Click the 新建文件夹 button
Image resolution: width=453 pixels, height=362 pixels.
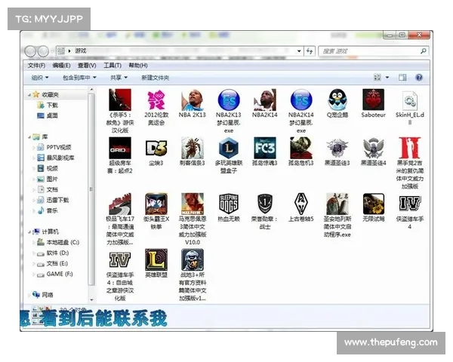coord(155,78)
